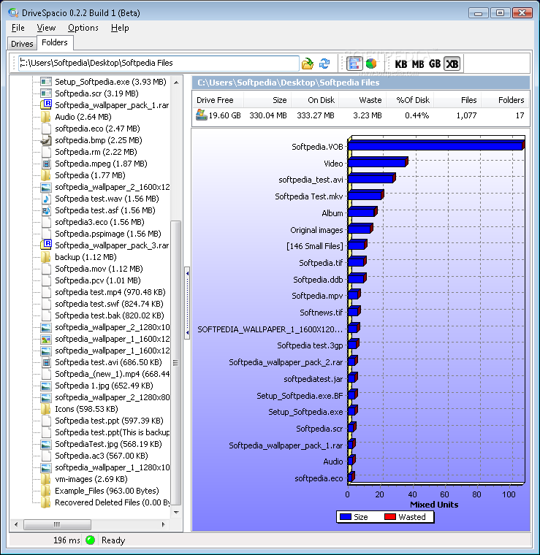This screenshot has height=555, width=540.
Task: Click the Softpedia test.wav audio icon
Action: [x=46, y=199]
